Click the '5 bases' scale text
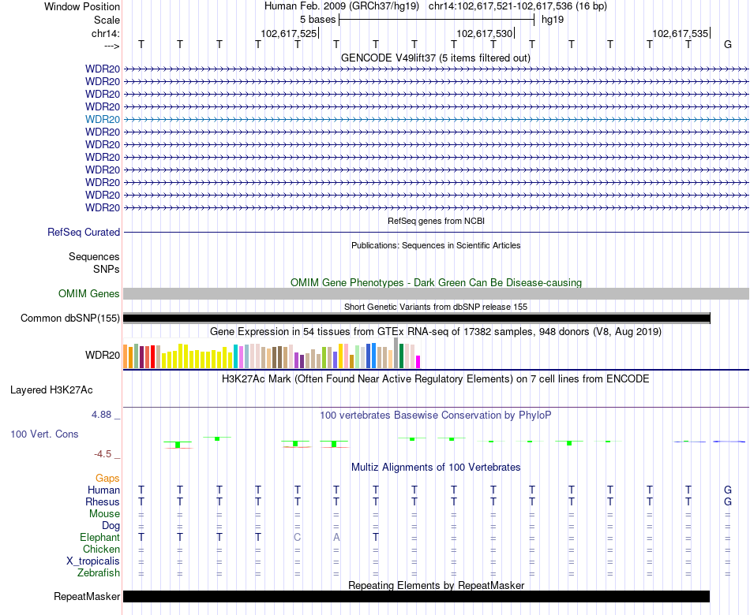 317,20
